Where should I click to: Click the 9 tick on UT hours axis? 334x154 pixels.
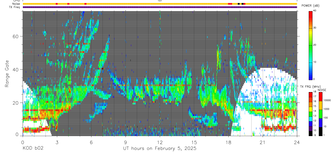(125, 142)
